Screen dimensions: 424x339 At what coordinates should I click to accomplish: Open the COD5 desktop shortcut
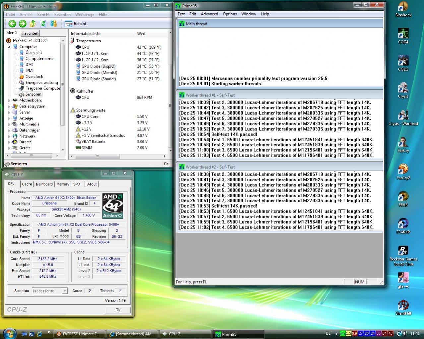click(x=403, y=63)
